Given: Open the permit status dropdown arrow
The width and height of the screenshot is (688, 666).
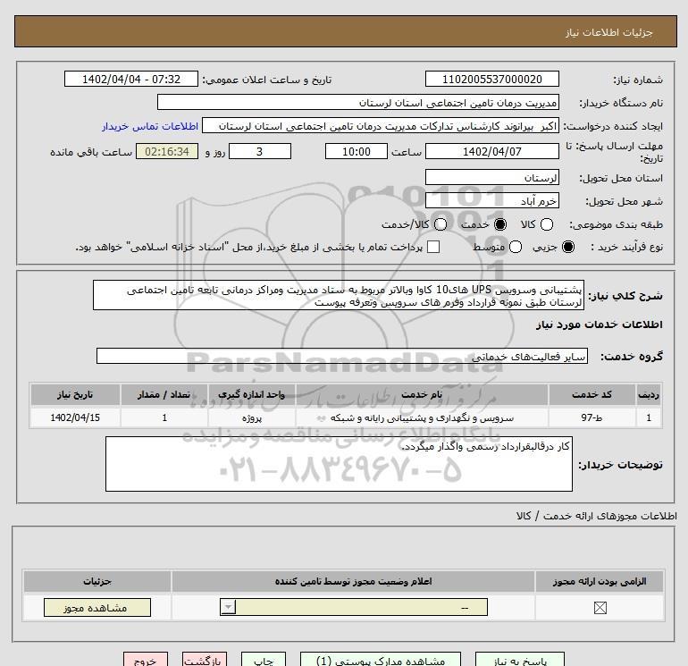Looking at the screenshot, I should [x=228, y=608].
